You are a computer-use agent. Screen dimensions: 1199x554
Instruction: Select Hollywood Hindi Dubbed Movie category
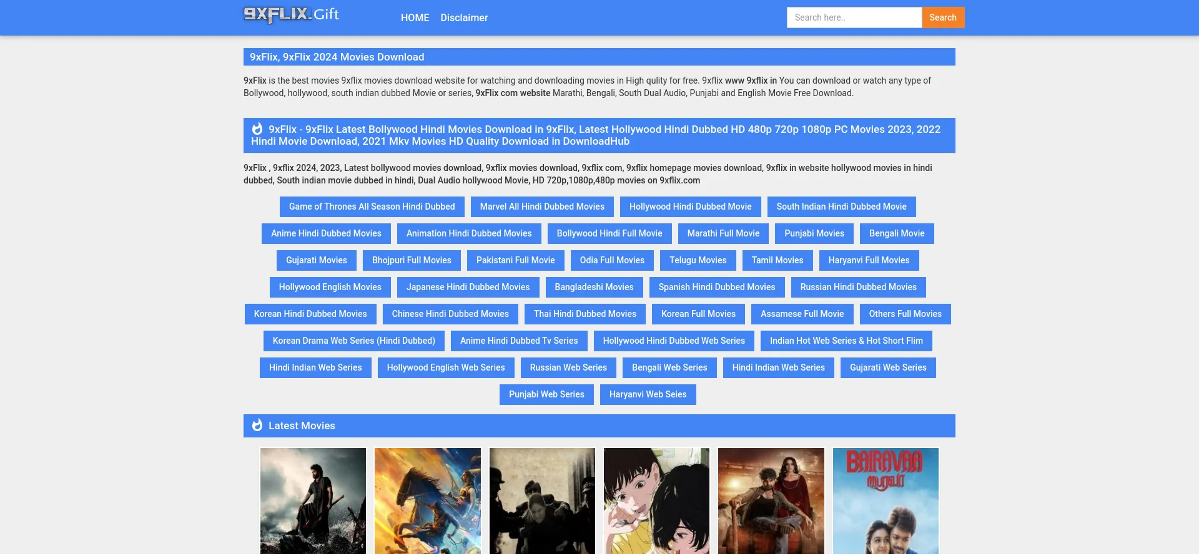pos(691,207)
